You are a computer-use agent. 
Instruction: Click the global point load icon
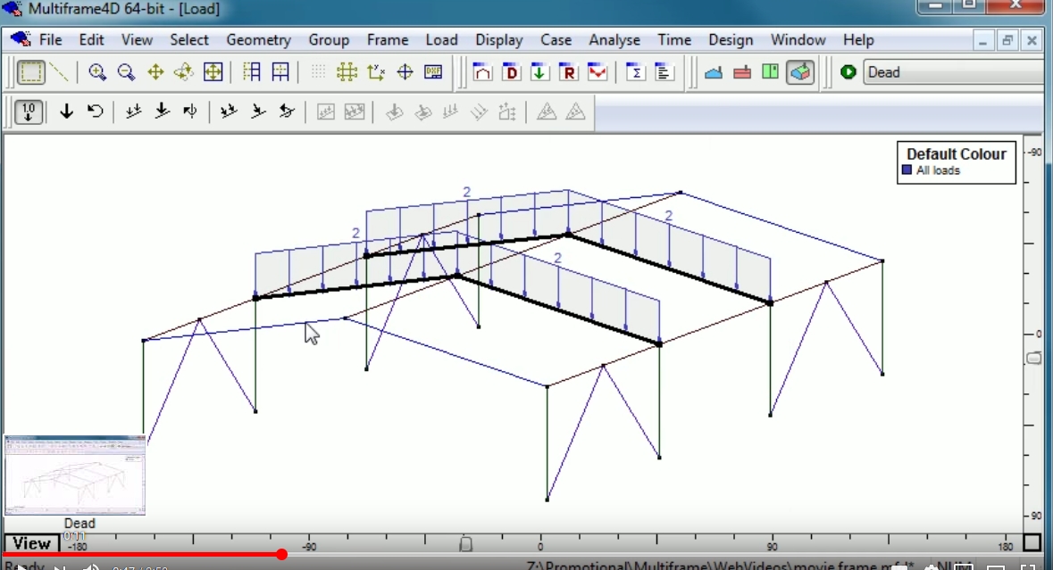162,112
